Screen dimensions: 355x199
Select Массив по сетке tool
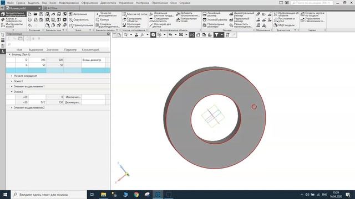pyautogui.click(x=135, y=14)
